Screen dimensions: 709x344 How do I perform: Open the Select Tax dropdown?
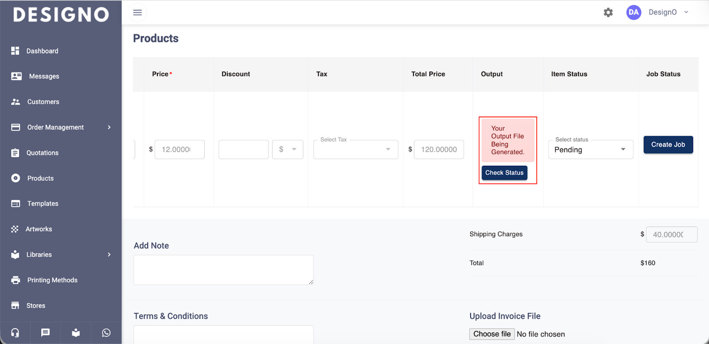(x=355, y=149)
